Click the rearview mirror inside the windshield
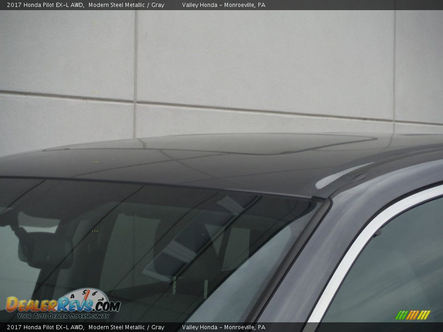 [45, 251]
